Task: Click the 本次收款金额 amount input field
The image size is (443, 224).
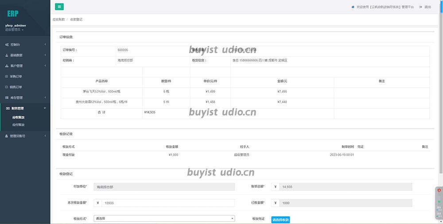Action: (168, 203)
